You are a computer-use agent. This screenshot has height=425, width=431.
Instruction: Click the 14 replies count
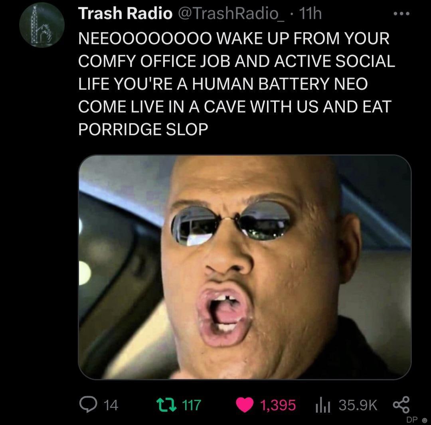[x=111, y=405]
